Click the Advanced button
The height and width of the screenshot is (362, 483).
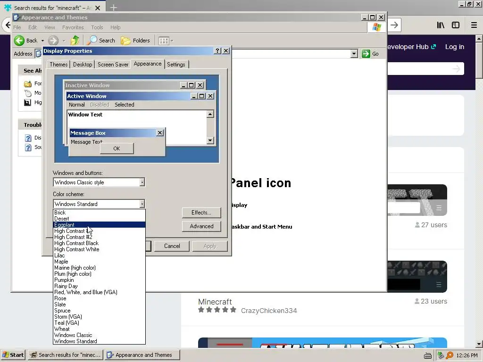201,226
